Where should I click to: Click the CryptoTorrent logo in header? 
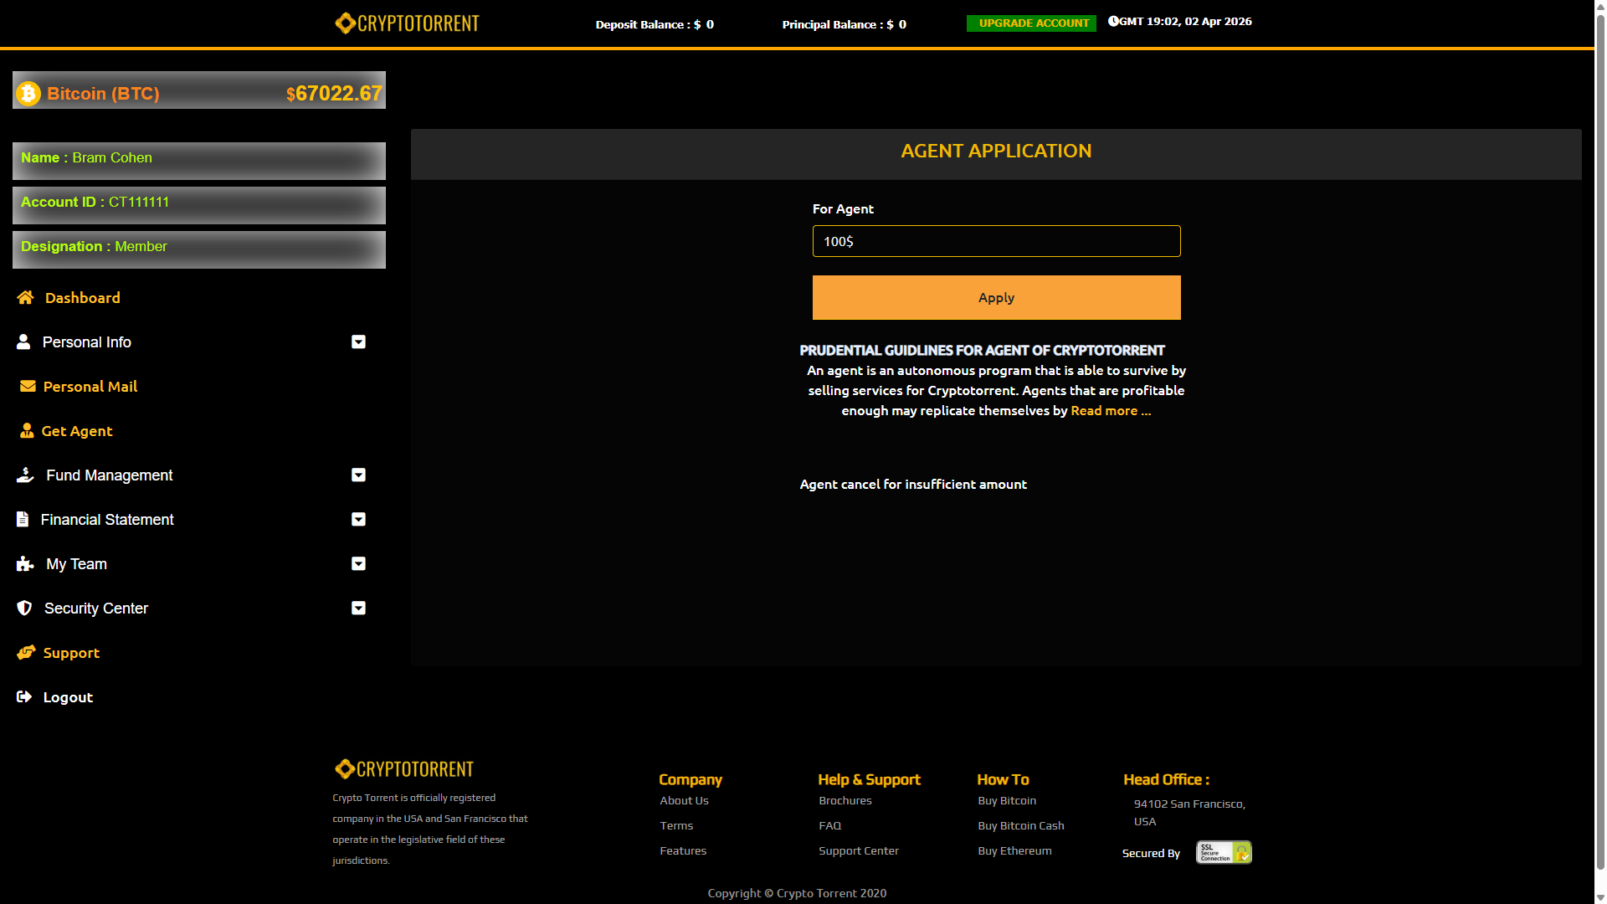pyautogui.click(x=407, y=23)
